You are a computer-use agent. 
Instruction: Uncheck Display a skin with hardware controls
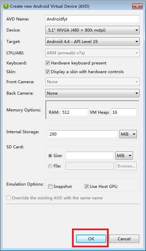pos(47,71)
